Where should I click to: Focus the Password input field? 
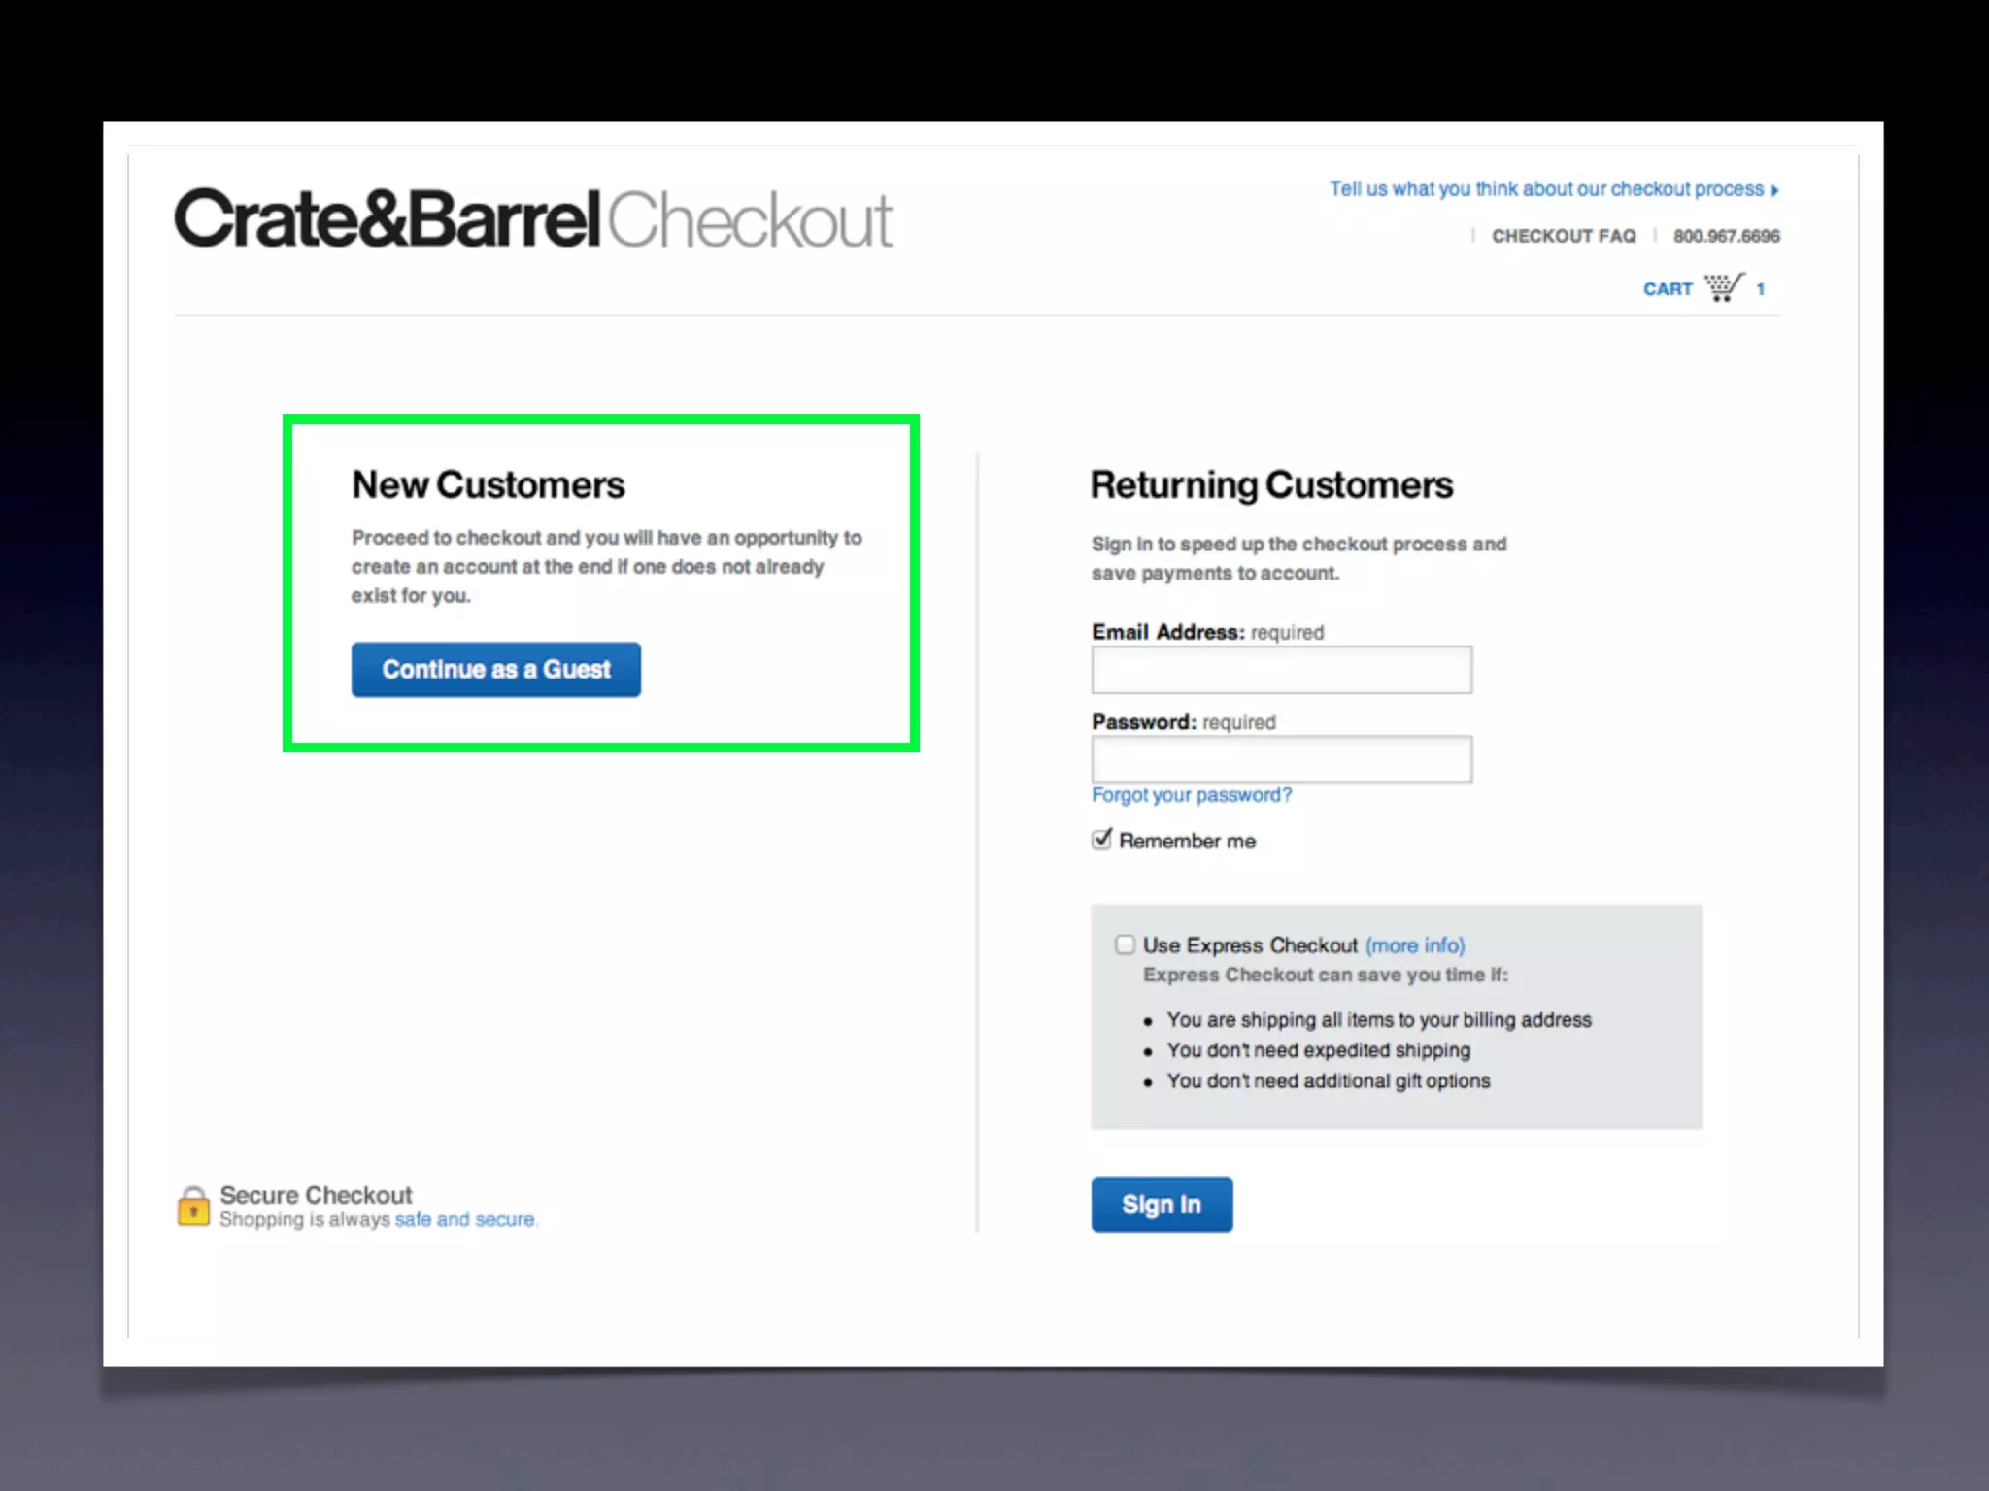pos(1281,759)
